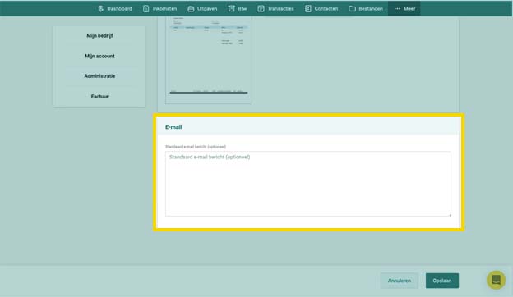
Task: Click the three-dots icon beside Meer
Action: click(397, 9)
